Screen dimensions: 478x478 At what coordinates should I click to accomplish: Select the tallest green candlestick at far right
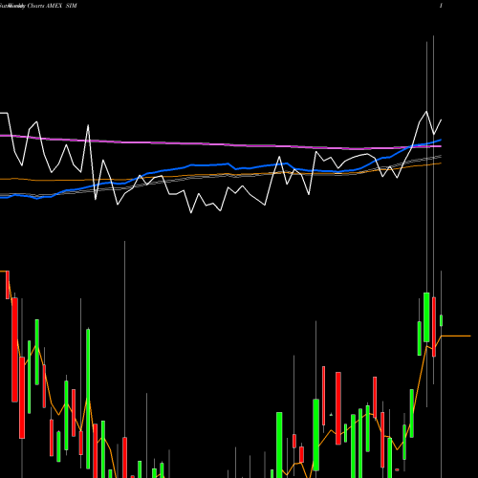(426, 317)
